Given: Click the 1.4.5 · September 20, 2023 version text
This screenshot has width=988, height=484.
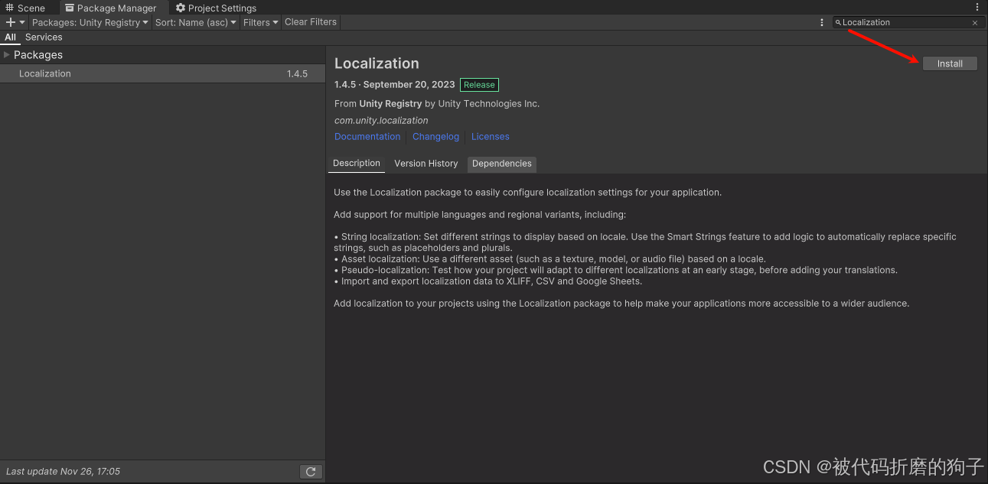Looking at the screenshot, I should coord(395,85).
